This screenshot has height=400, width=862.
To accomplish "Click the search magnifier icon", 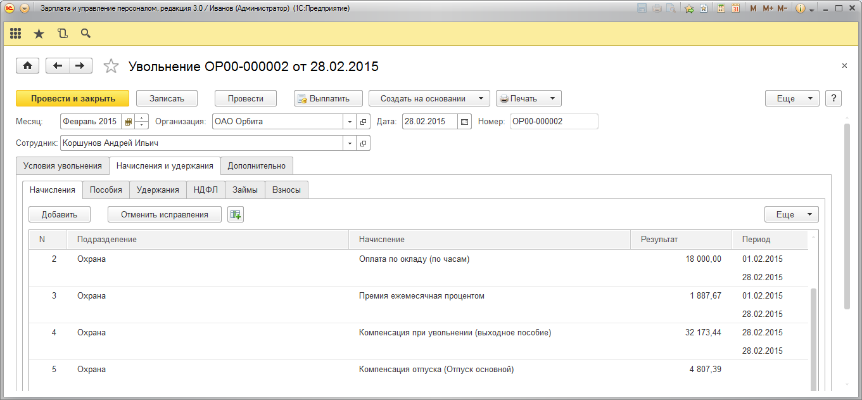I will point(86,34).
